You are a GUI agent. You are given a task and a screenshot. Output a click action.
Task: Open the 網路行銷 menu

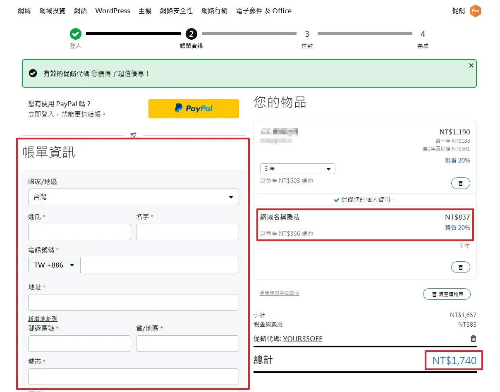[x=215, y=11]
